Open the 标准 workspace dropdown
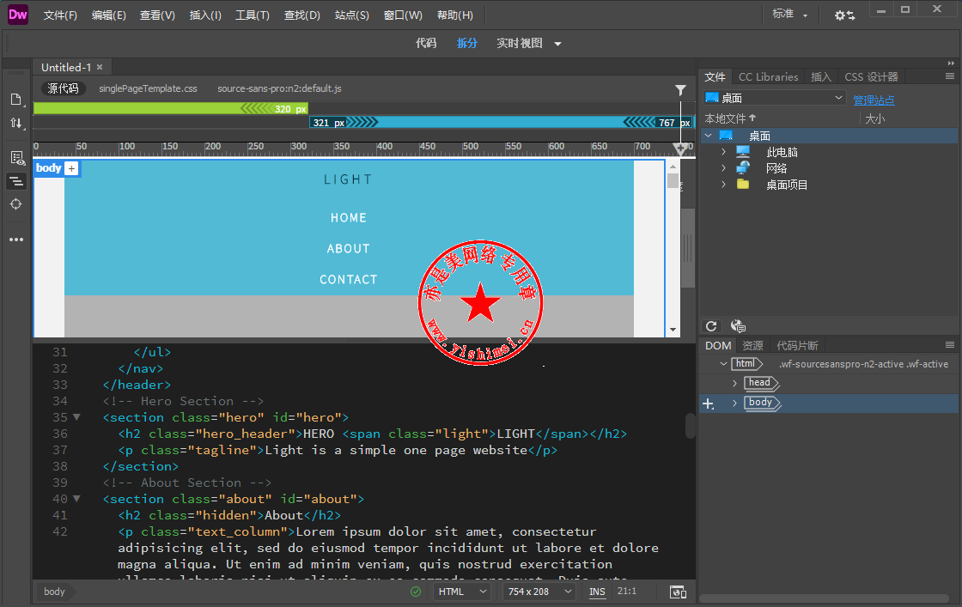 [789, 14]
